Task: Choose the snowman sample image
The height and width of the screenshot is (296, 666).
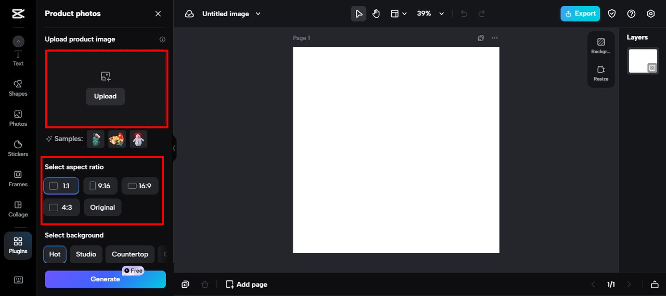Action: click(138, 139)
